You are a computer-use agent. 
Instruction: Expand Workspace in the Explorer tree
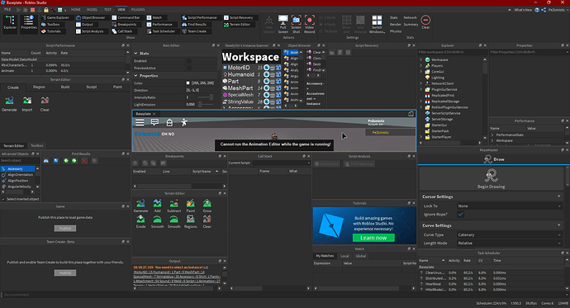(421, 59)
